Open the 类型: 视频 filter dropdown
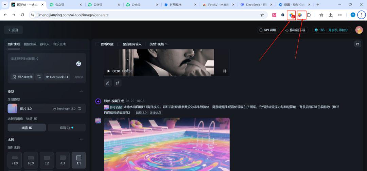Image resolution: width=367 pixels, height=171 pixels. [158, 44]
